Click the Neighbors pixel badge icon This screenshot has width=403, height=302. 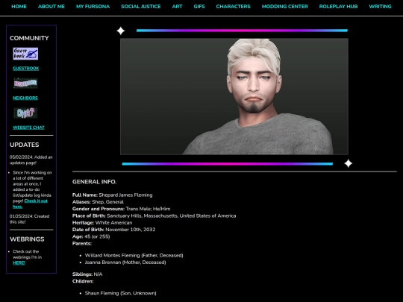(x=25, y=84)
